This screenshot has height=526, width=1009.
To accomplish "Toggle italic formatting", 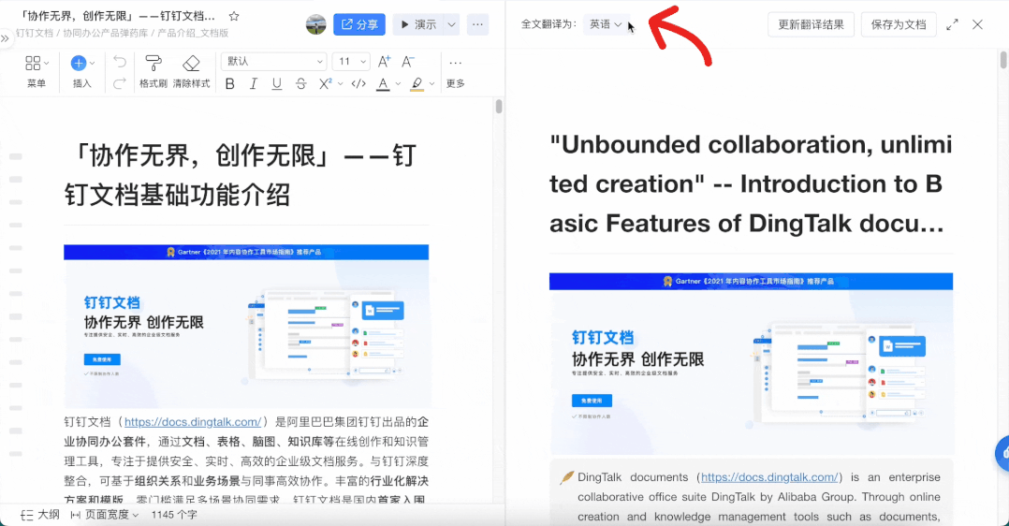I will [x=253, y=84].
